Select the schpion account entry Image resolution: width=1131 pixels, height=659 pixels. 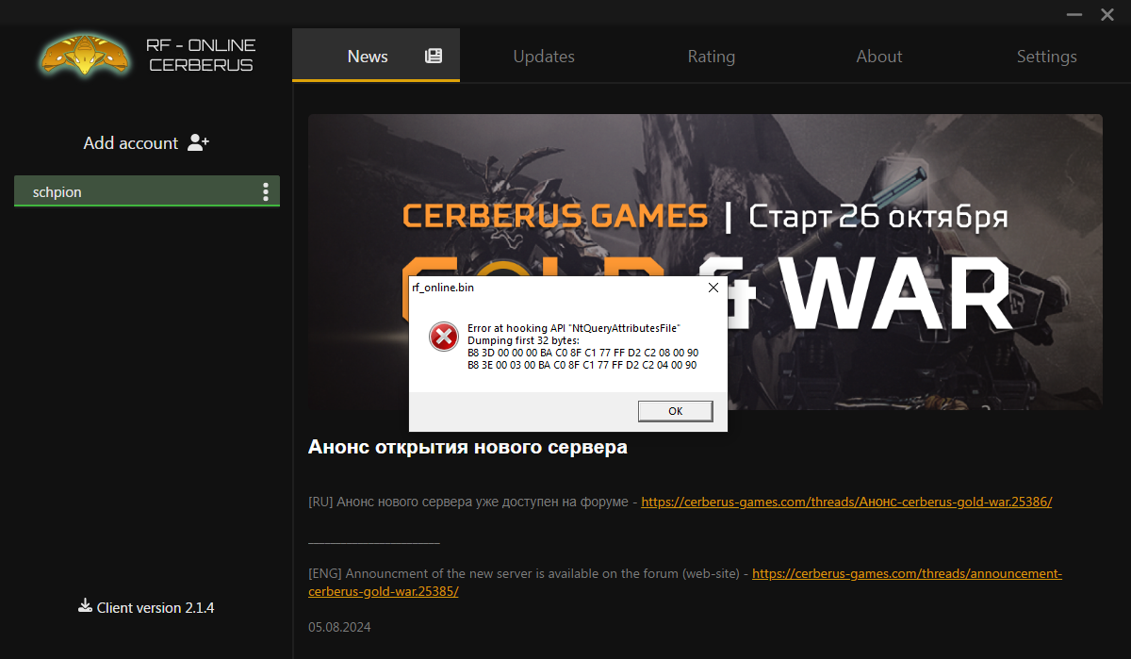[x=132, y=192]
